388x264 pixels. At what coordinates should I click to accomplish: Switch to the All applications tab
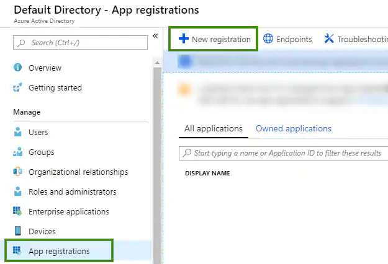pos(214,128)
